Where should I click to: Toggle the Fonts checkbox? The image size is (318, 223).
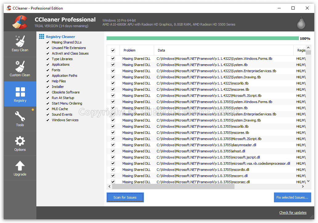[x=48, y=70]
